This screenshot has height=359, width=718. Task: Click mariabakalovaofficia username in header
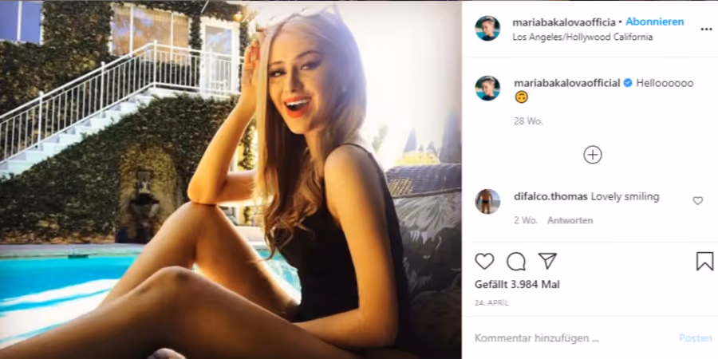pyautogui.click(x=564, y=22)
